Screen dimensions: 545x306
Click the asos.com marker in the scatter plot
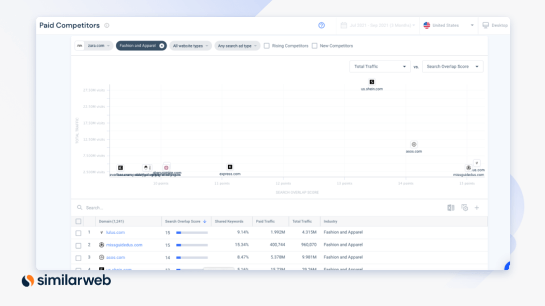pyautogui.click(x=414, y=144)
